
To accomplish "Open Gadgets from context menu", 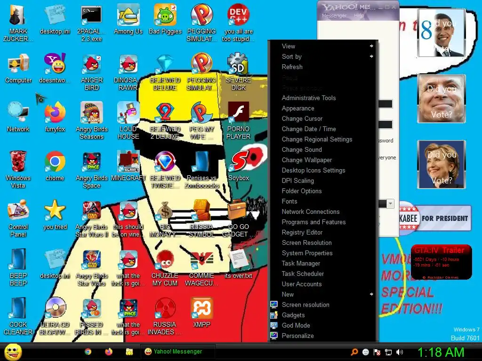I will [x=323, y=315].
